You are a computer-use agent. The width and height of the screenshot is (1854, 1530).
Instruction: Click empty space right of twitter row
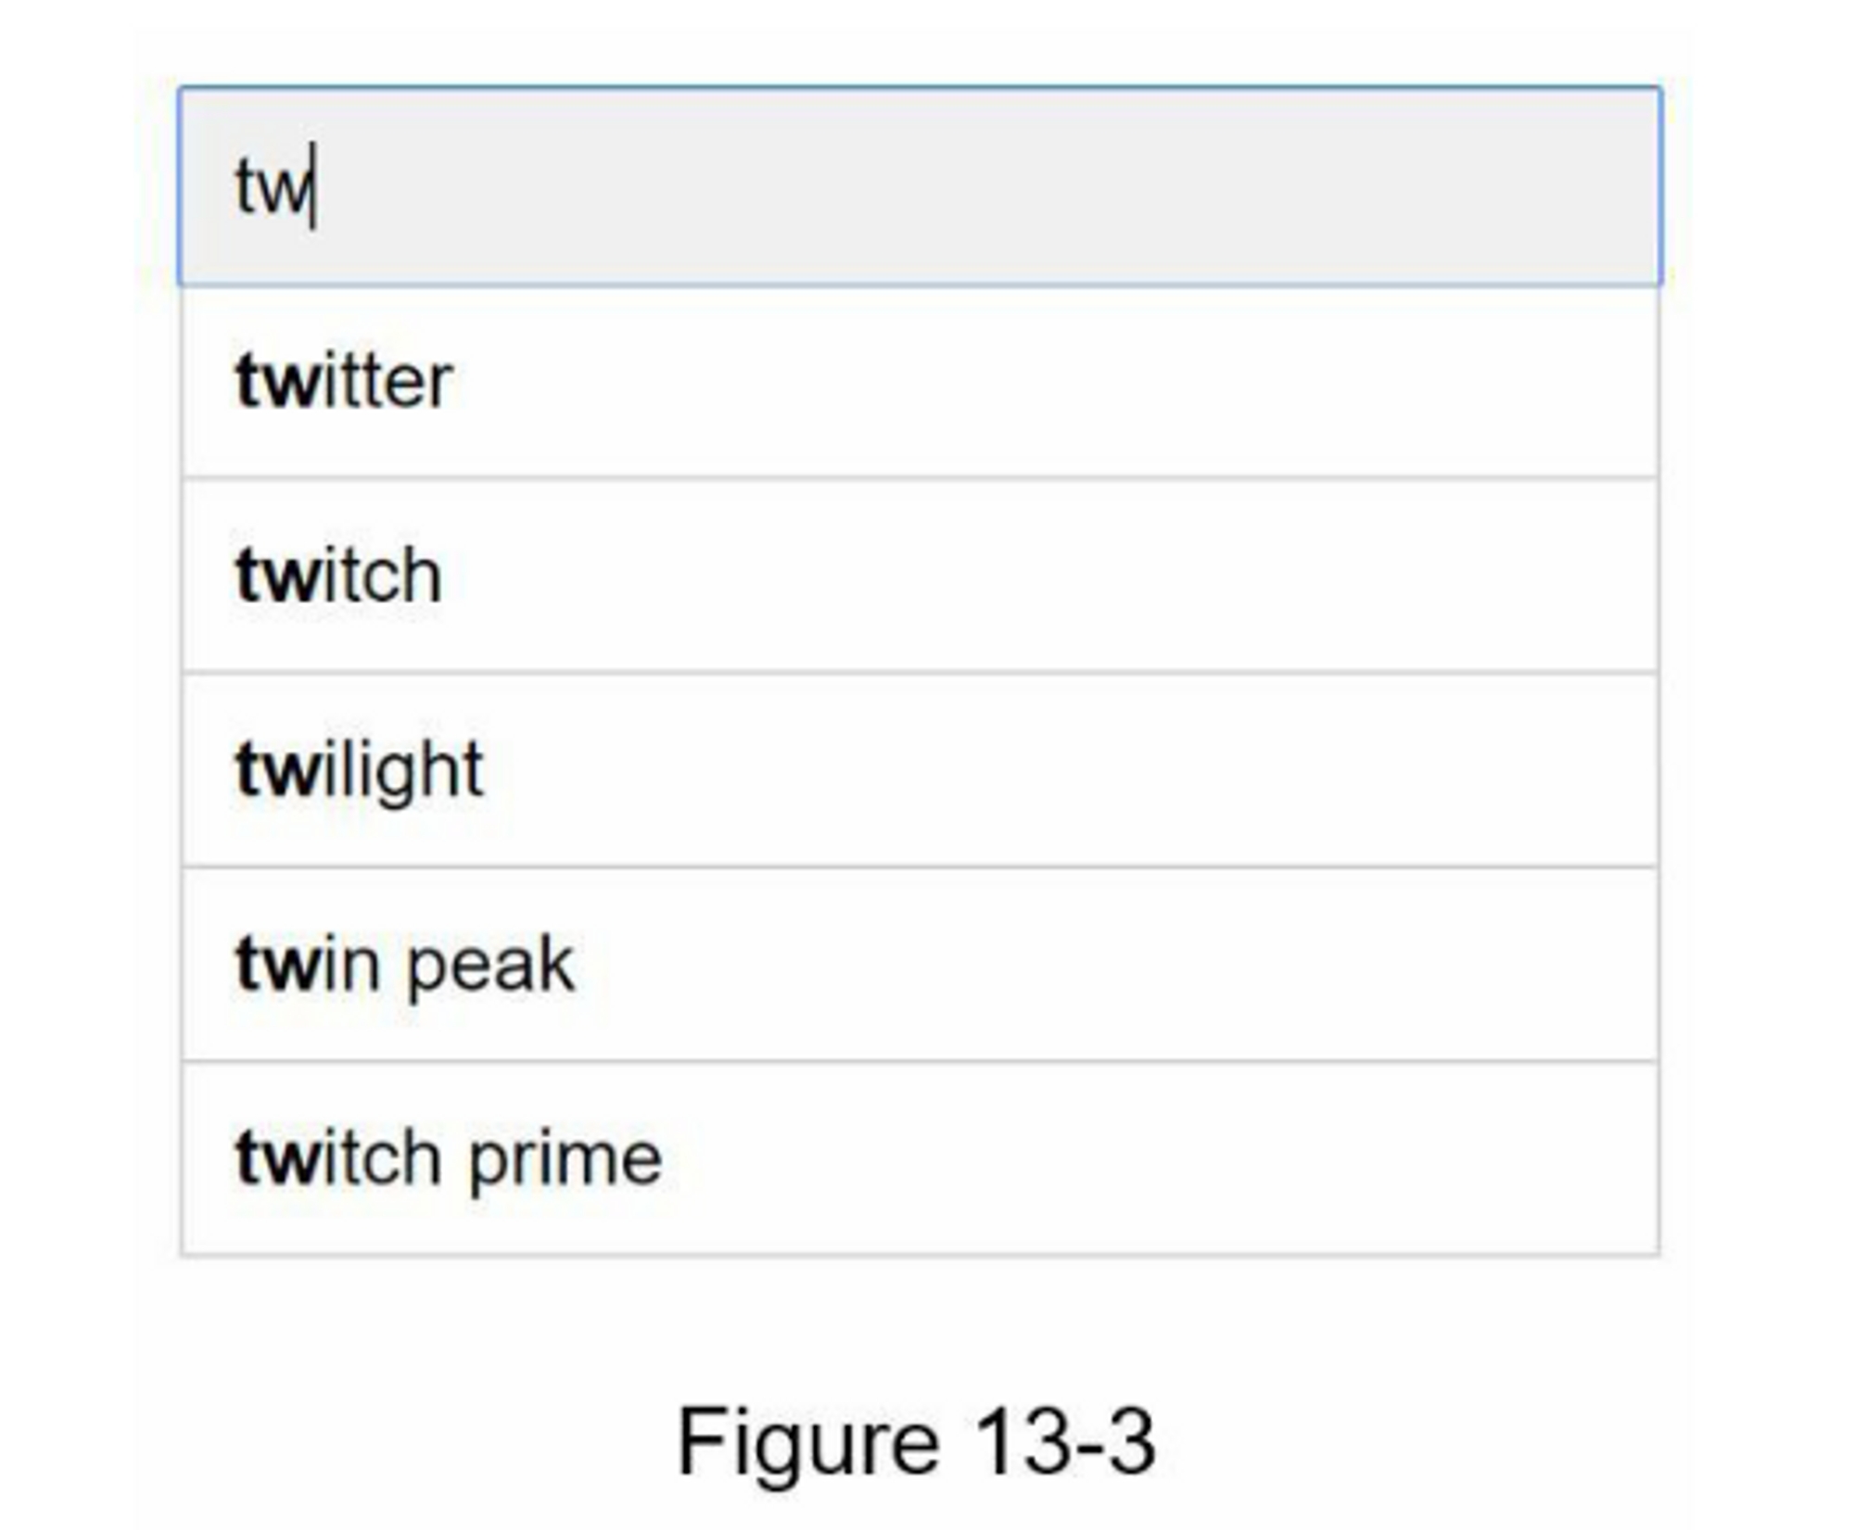(x=1112, y=383)
